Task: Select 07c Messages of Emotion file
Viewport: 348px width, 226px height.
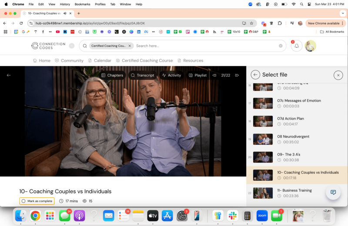Action: coord(297,103)
